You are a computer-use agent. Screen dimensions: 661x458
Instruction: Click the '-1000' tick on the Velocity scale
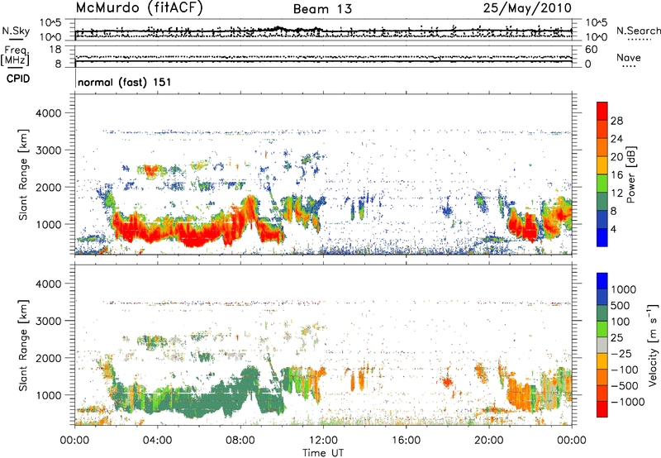627,402
